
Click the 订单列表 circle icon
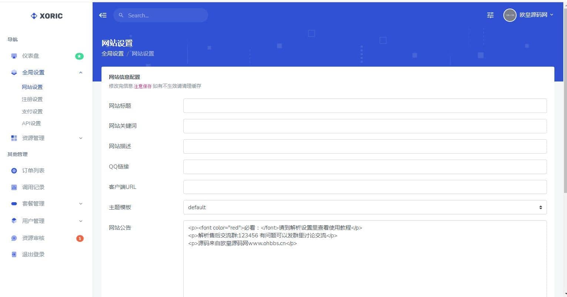14,171
